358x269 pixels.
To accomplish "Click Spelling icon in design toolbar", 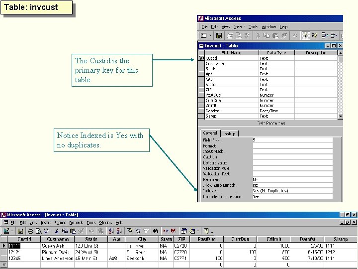I will pyautogui.click(x=247, y=35).
